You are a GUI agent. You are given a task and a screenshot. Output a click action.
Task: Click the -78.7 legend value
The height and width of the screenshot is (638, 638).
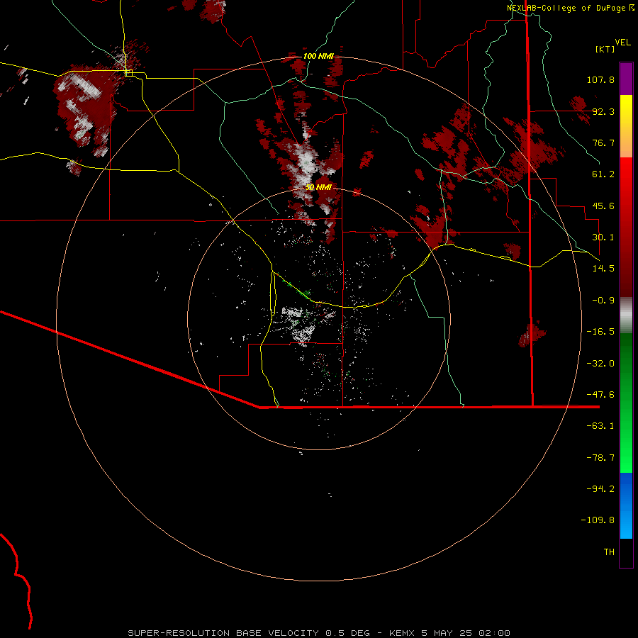(x=600, y=458)
